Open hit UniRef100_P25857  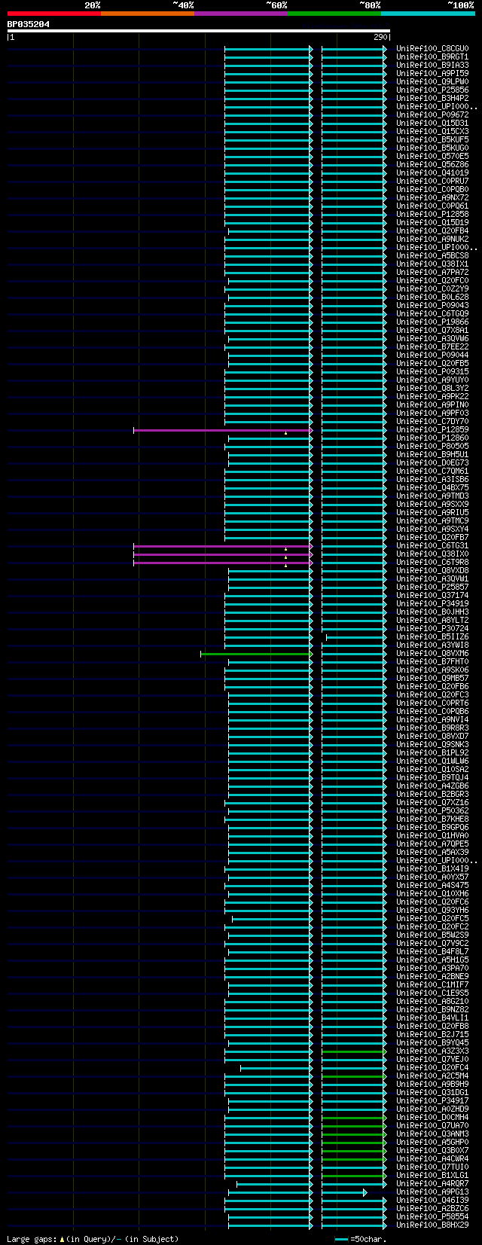tap(432, 587)
